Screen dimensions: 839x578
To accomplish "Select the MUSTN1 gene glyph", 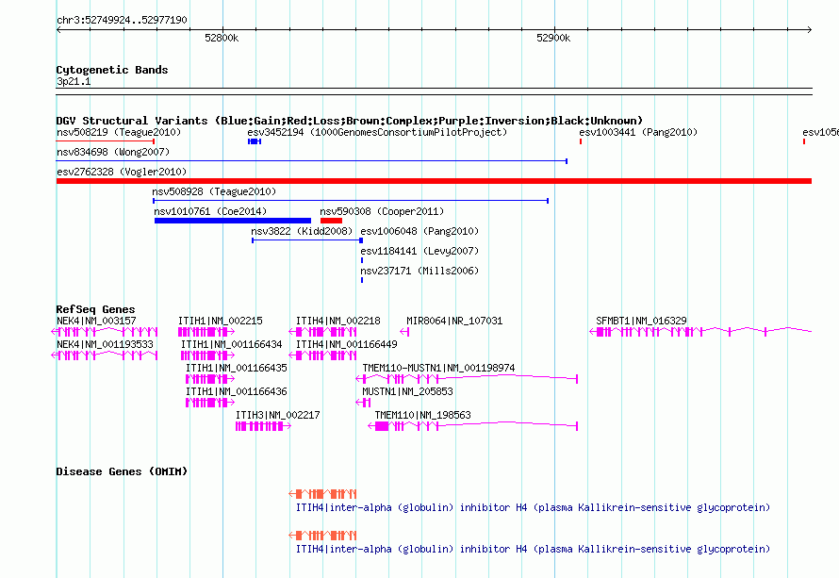I will click(x=363, y=403).
